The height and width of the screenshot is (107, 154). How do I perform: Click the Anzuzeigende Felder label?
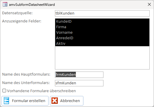pyautogui.click(x=22, y=21)
